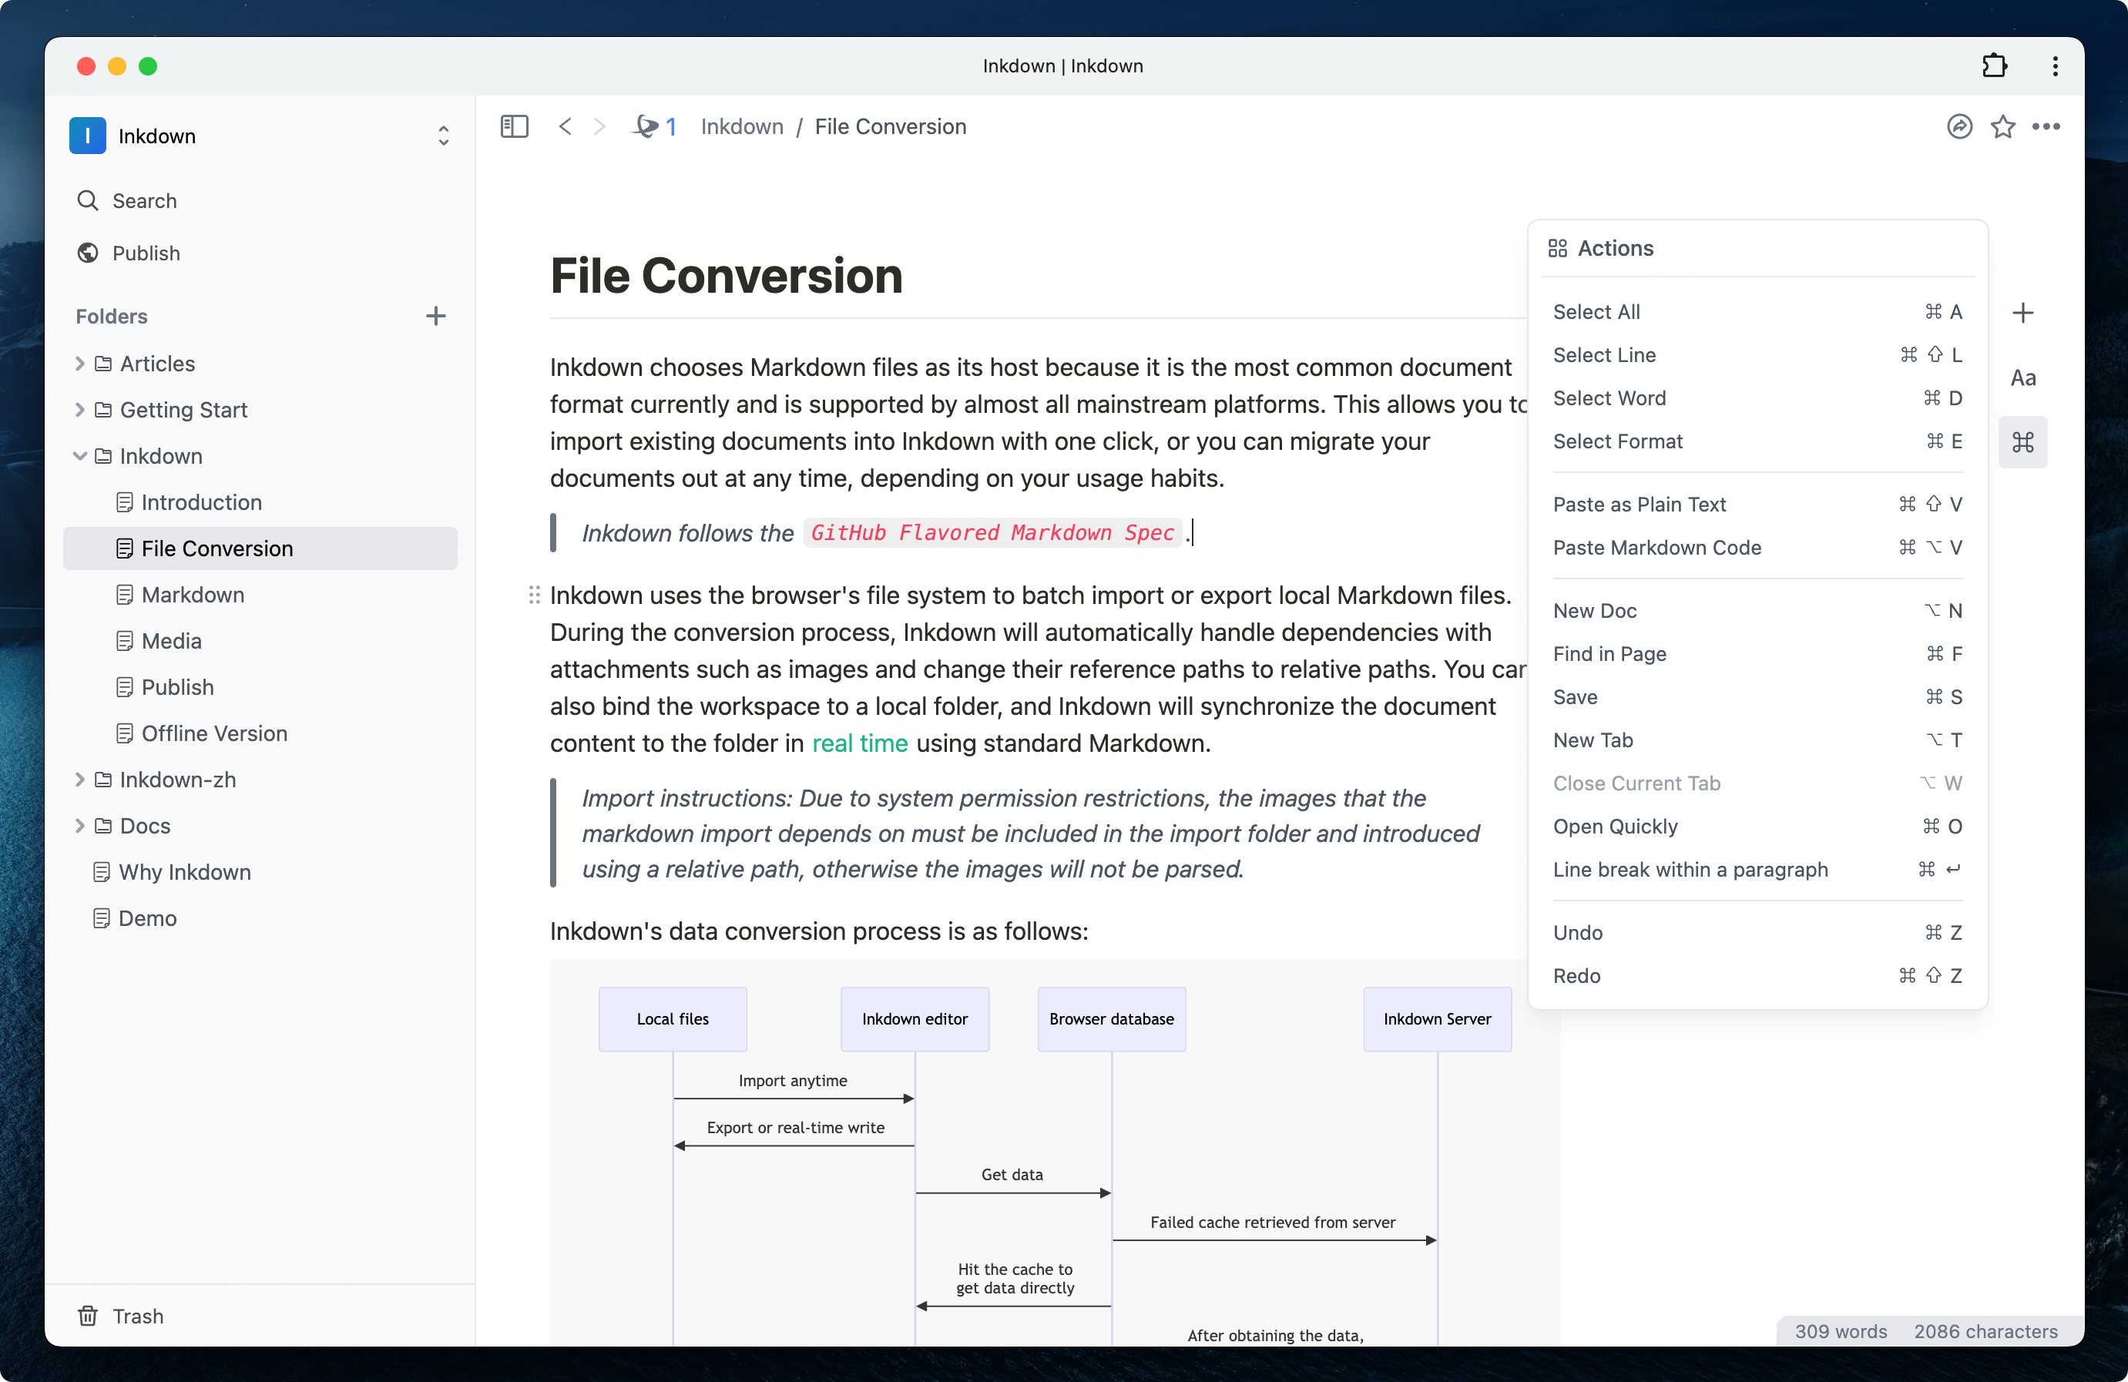Click the Inkdown breadcrumb link

pos(742,126)
